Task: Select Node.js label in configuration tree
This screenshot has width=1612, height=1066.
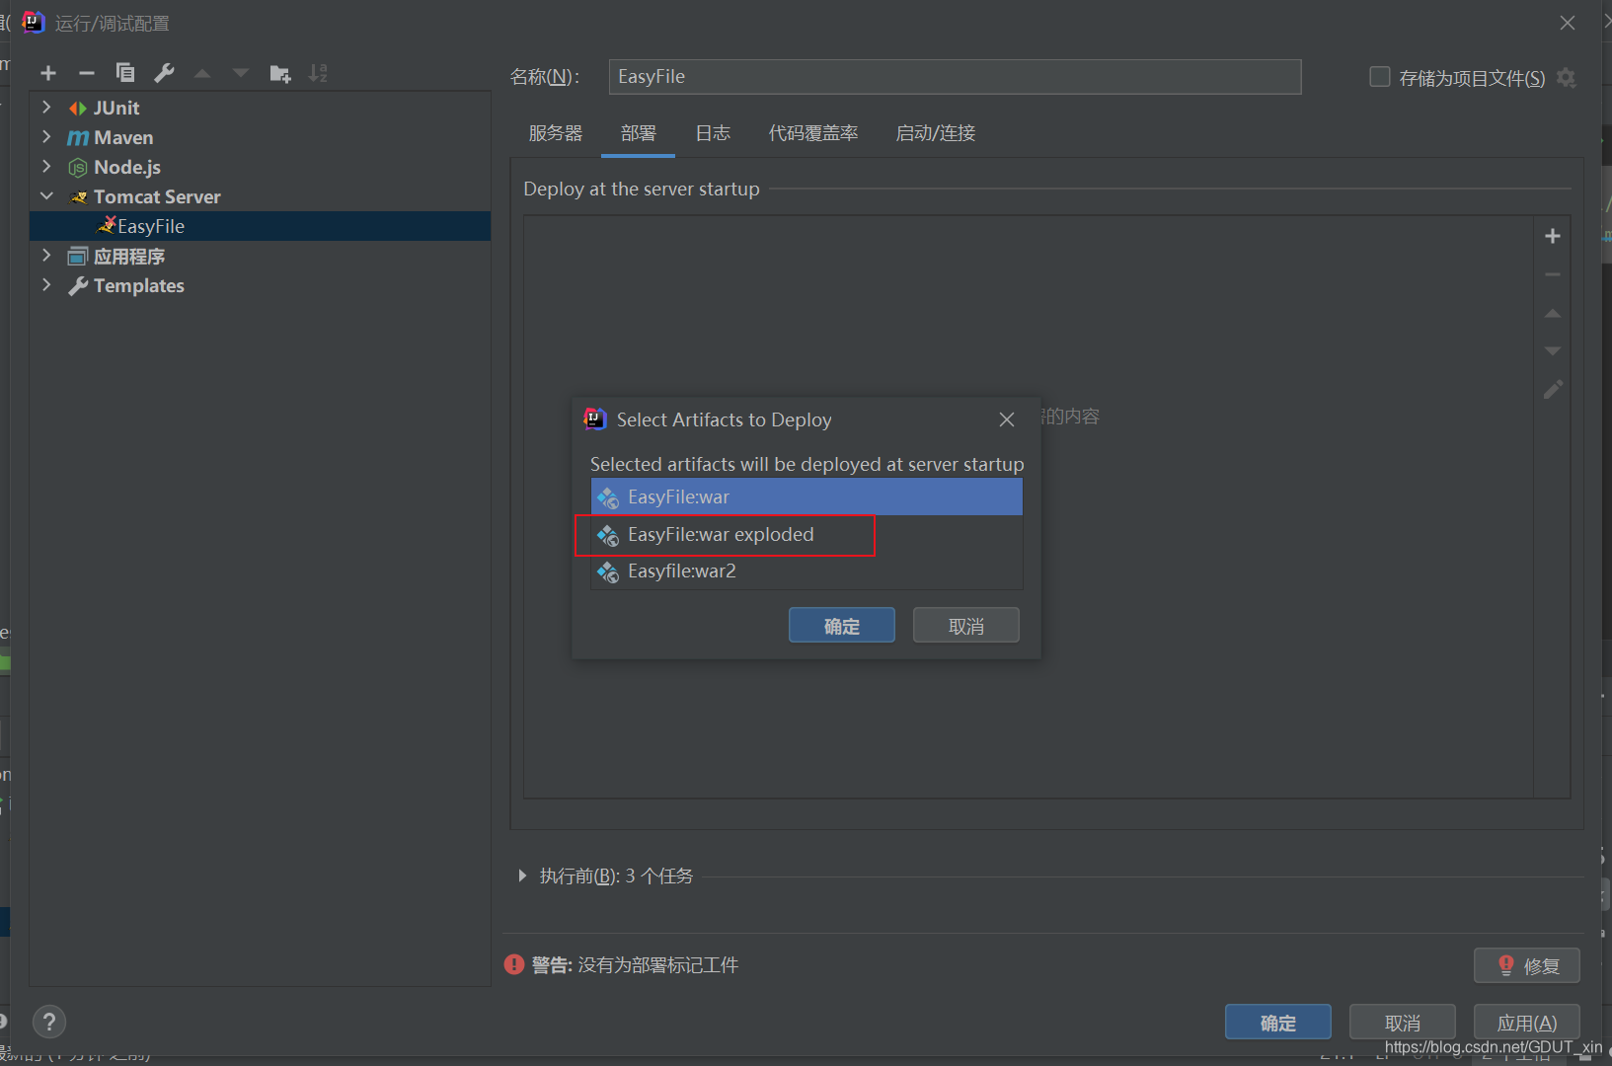Action: 127,167
